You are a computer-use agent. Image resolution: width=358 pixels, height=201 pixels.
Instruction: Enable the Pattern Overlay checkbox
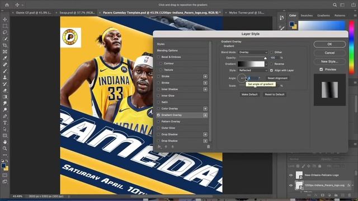point(158,122)
